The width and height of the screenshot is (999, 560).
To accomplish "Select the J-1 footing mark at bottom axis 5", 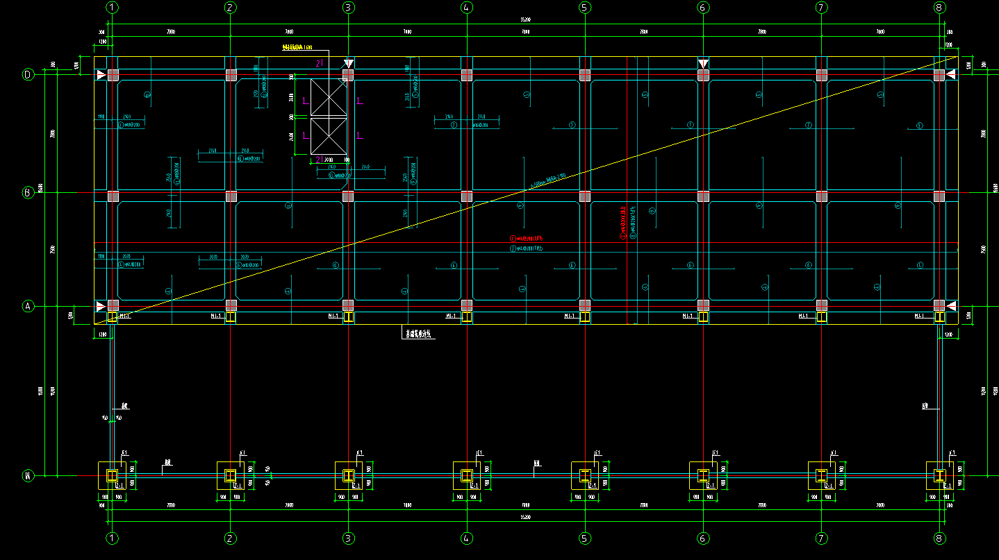I will 597,454.
